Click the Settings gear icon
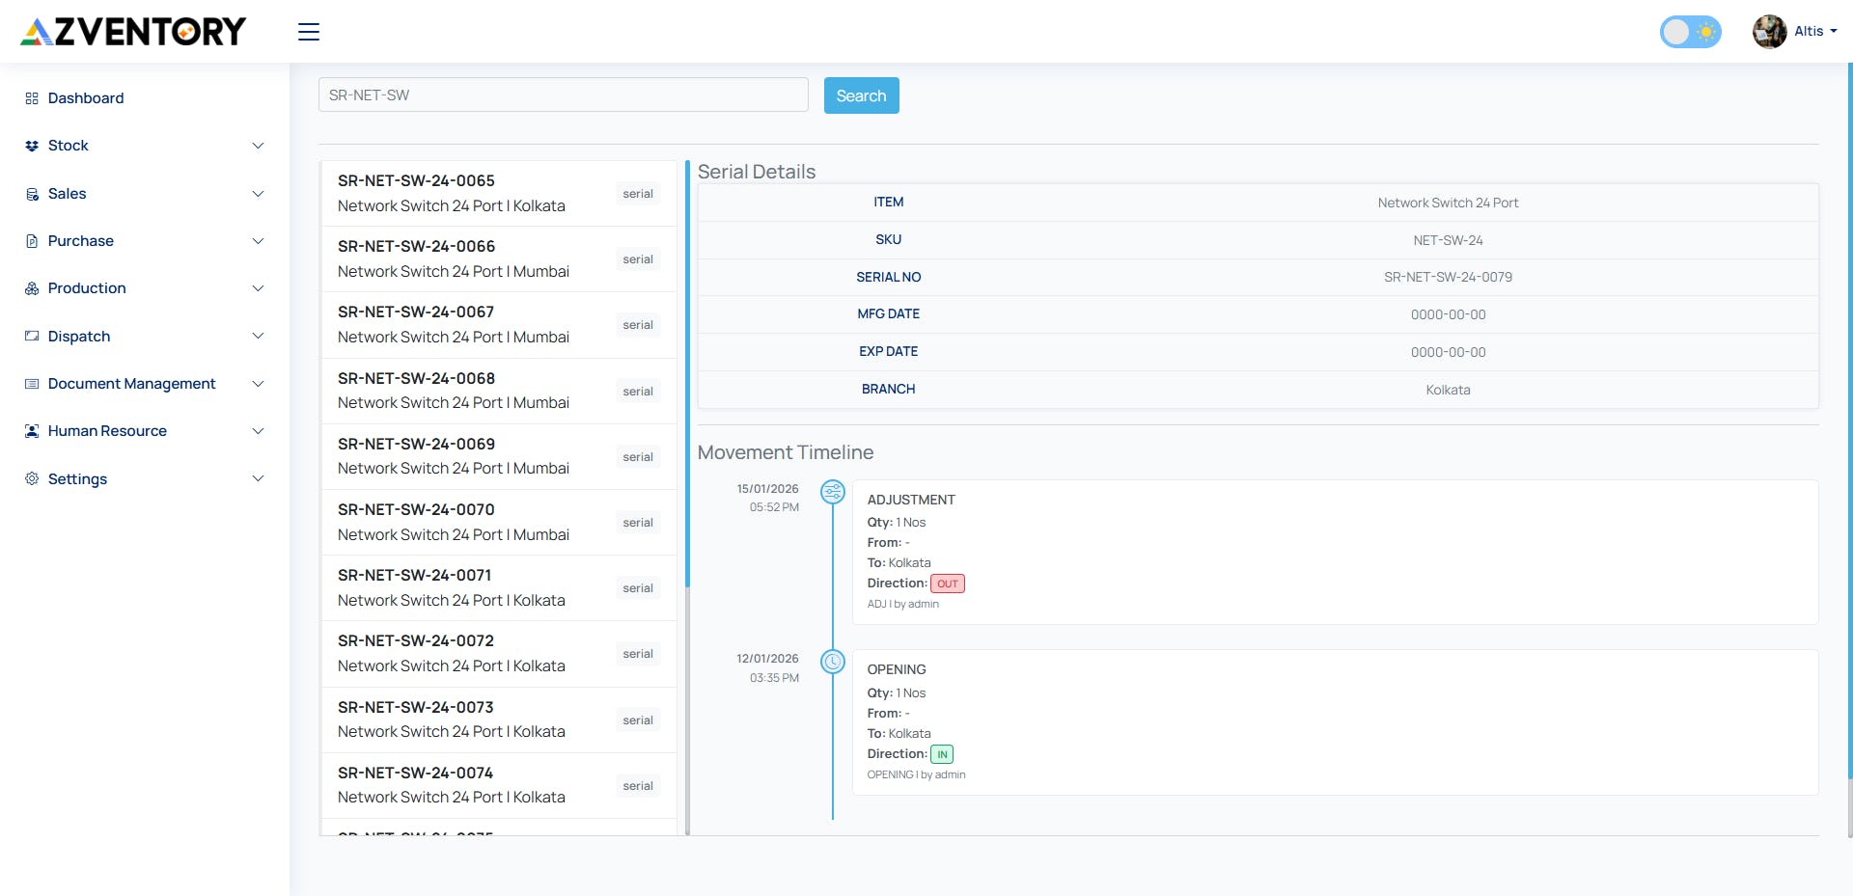Image resolution: width=1853 pixels, height=896 pixels. 31,478
